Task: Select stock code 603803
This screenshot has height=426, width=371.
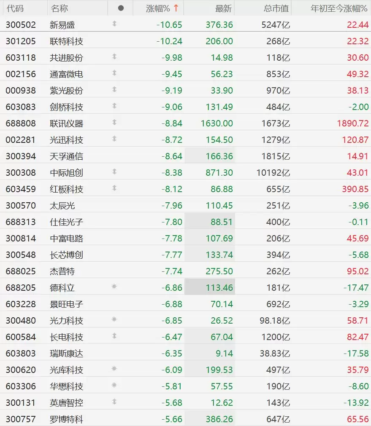Action: [x=21, y=354]
